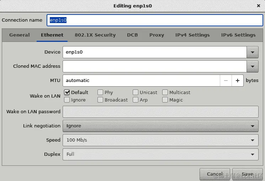Increase MTU with the plus button

pyautogui.click(x=238, y=81)
